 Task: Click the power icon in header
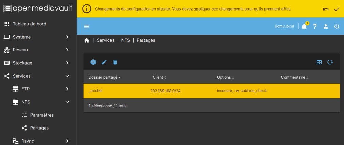(x=337, y=26)
